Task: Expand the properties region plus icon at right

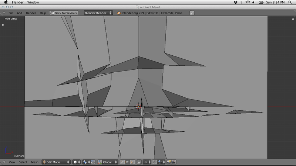Action: click(x=293, y=19)
